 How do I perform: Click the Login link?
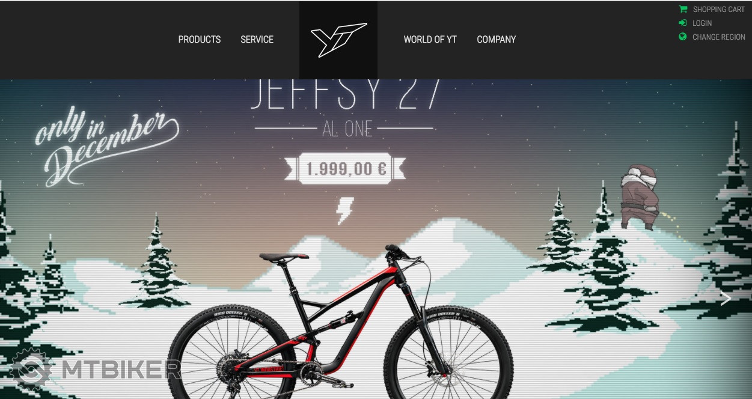[702, 23]
